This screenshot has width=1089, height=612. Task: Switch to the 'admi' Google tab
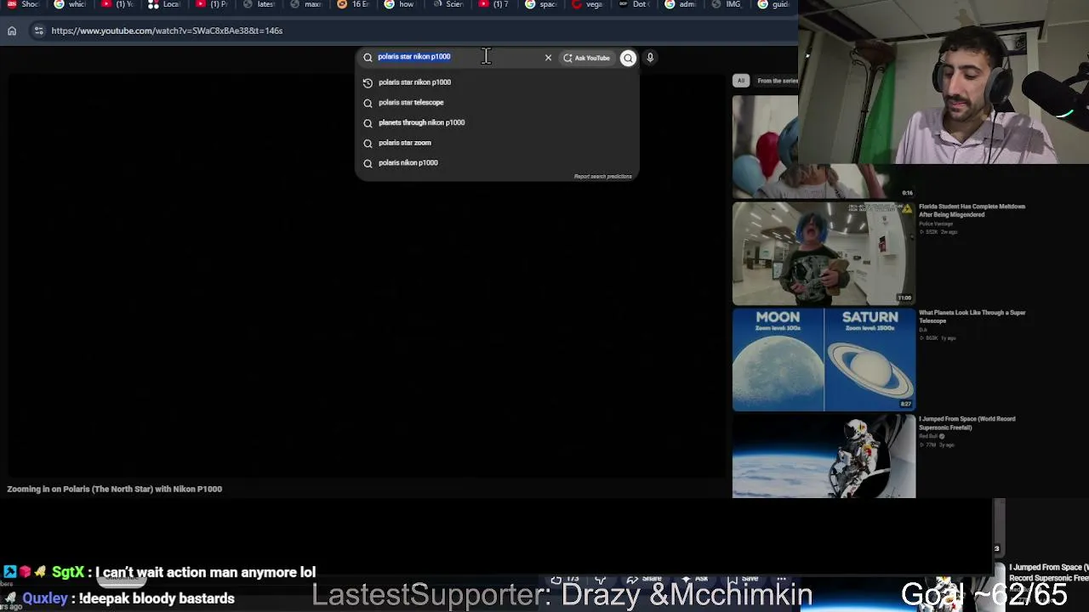tap(682, 4)
